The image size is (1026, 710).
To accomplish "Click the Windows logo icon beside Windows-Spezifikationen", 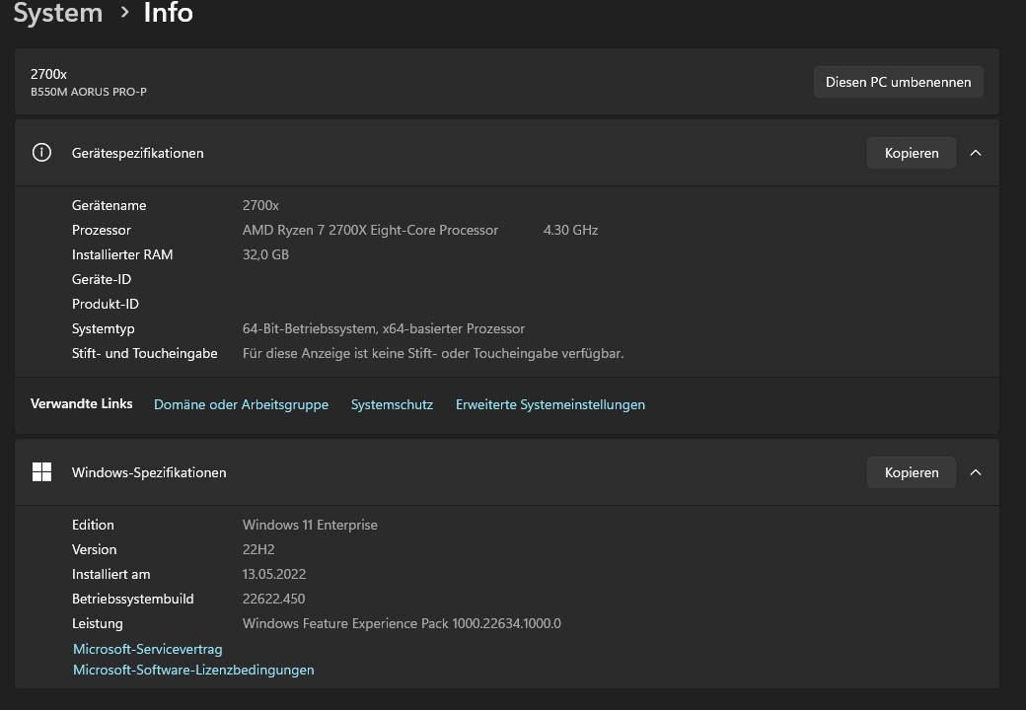I will coord(41,472).
